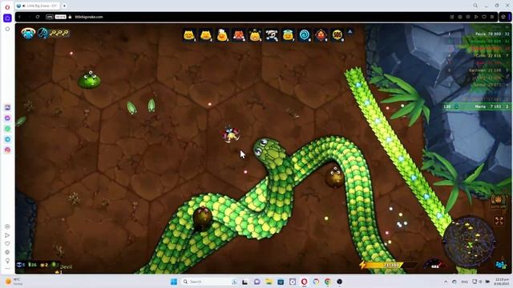This screenshot has height=288, width=513.
Task: Open the Opera sidebar home button
Action: [x=7, y=18]
